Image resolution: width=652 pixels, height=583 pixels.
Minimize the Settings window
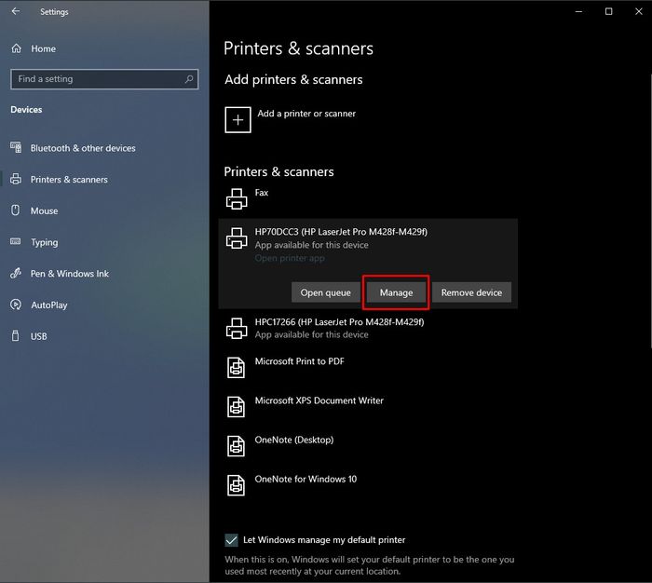click(x=578, y=11)
